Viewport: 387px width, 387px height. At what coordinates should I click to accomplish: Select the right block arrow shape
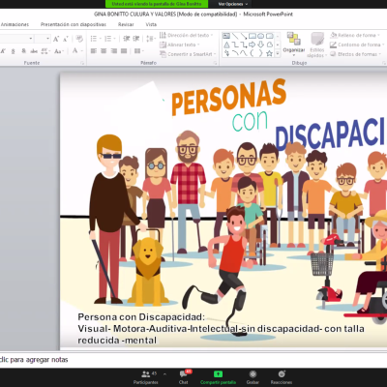tap(253, 45)
